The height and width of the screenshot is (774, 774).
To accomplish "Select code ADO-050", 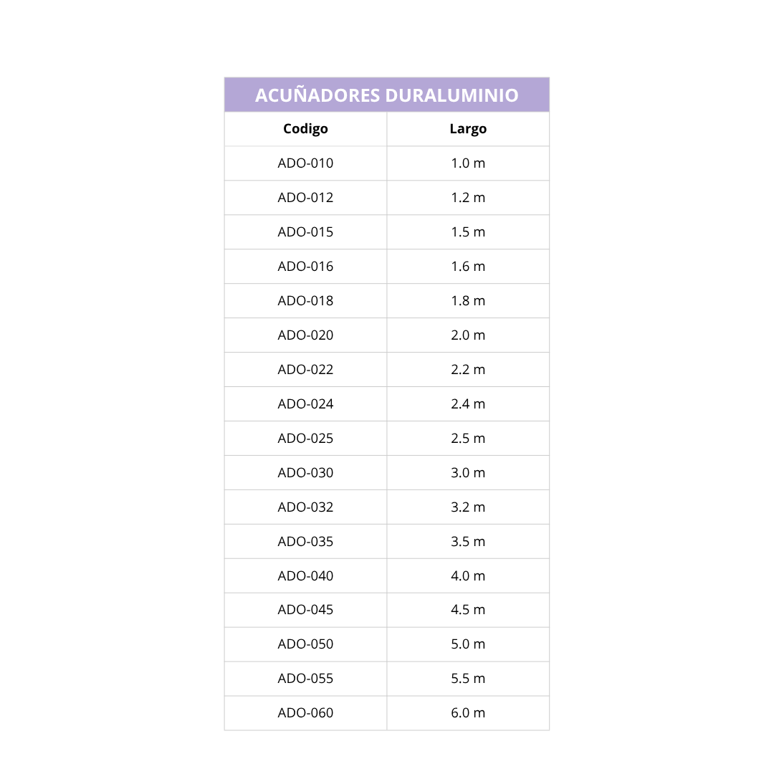I will [x=305, y=644].
